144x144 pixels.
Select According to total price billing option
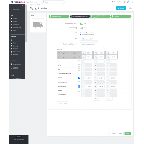point(80,32)
